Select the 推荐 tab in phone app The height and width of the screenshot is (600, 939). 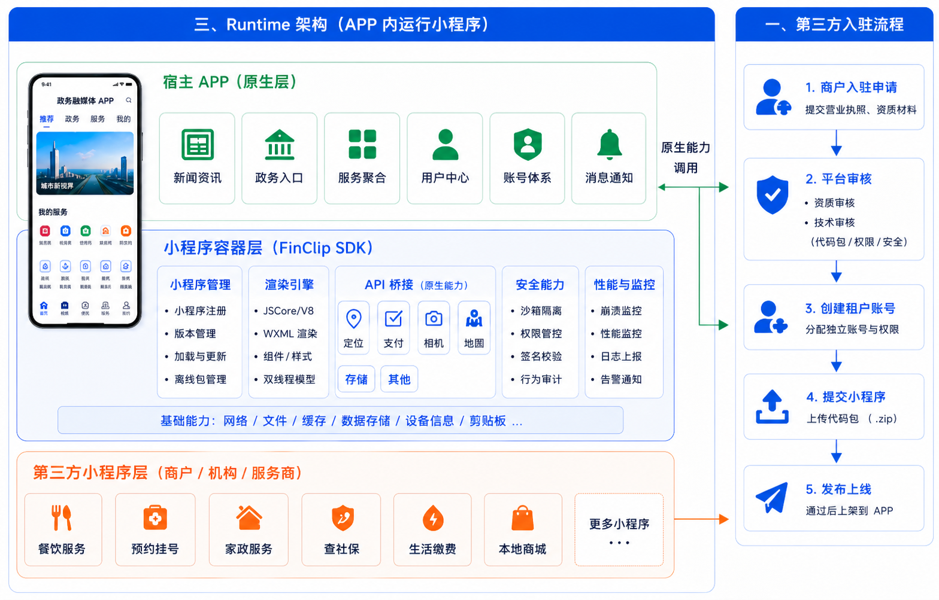(47, 119)
